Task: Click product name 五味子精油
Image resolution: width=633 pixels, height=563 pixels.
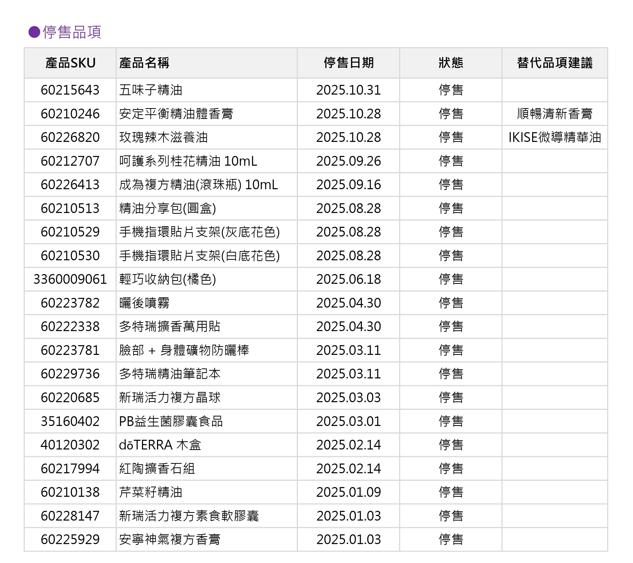Action: (151, 90)
